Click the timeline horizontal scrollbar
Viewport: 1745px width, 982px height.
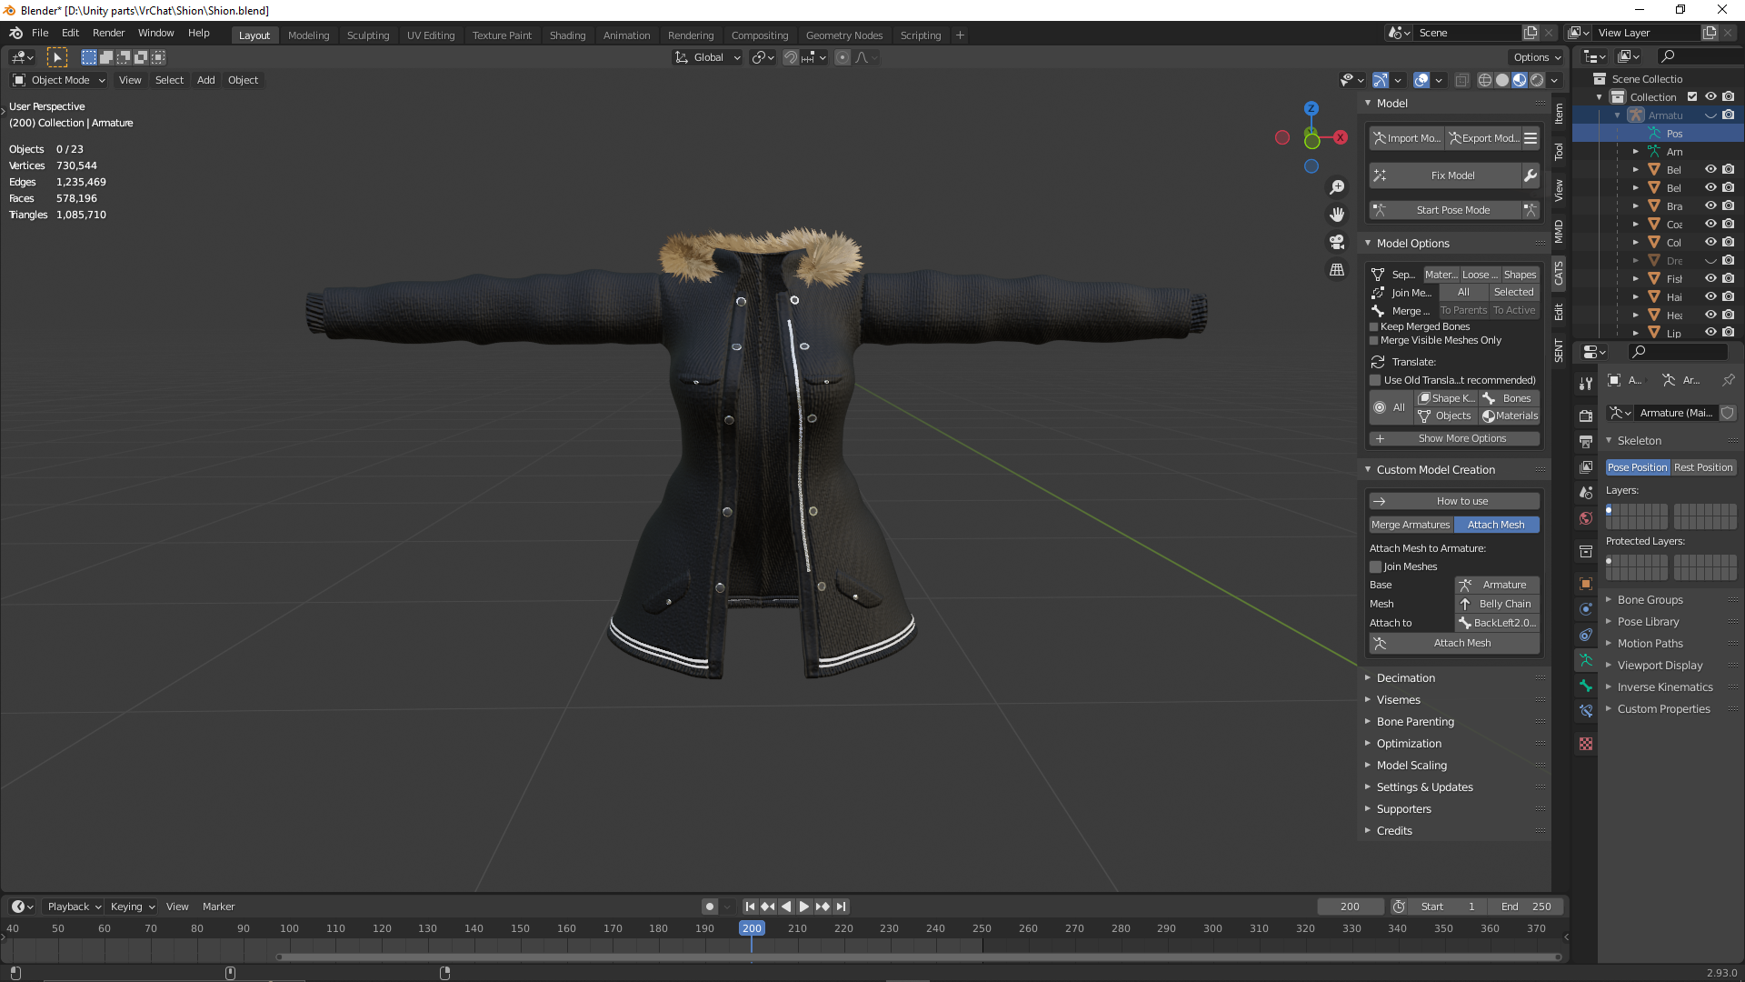(x=918, y=957)
